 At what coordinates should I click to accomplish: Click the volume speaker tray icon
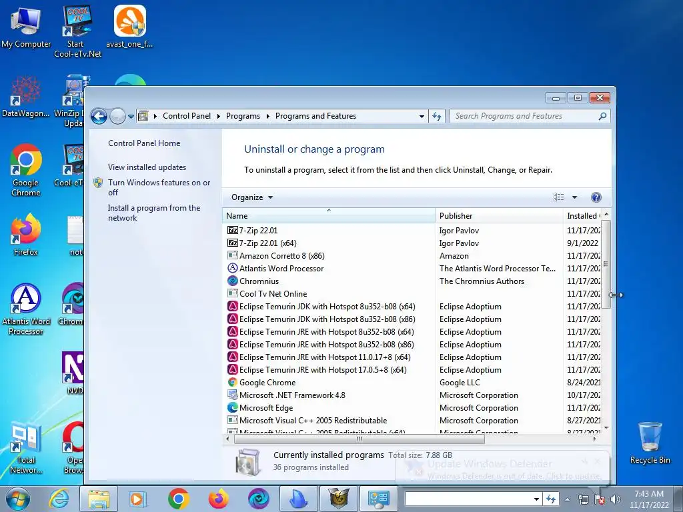[x=616, y=499]
